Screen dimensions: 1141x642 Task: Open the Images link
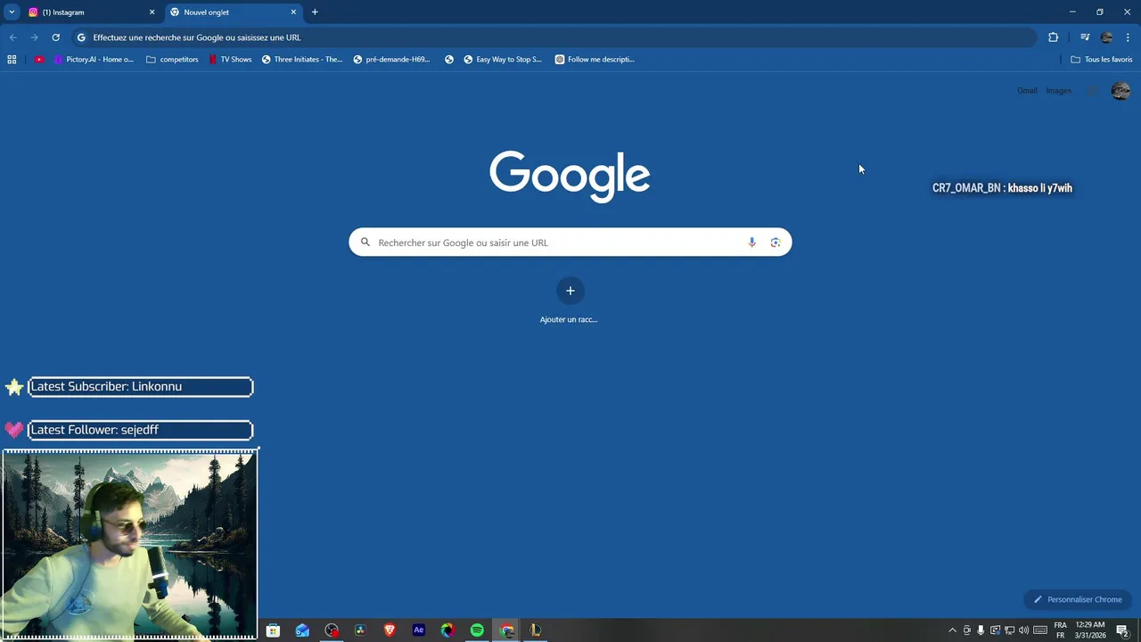[x=1058, y=91]
